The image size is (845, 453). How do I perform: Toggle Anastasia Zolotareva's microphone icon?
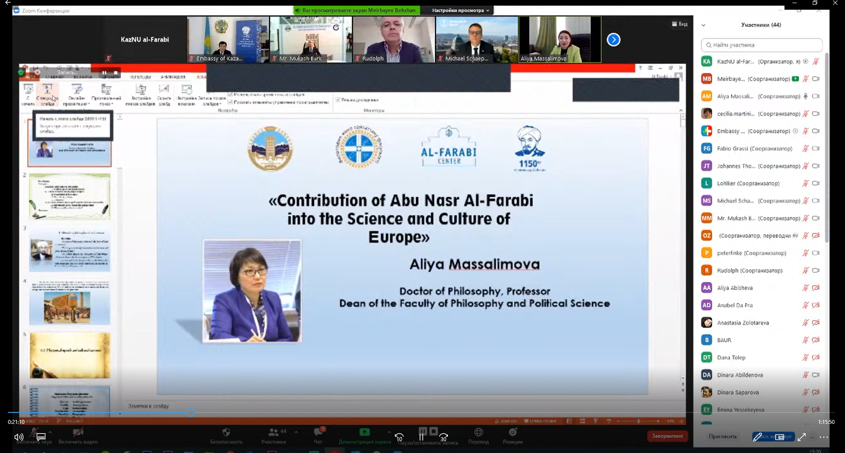[805, 322]
